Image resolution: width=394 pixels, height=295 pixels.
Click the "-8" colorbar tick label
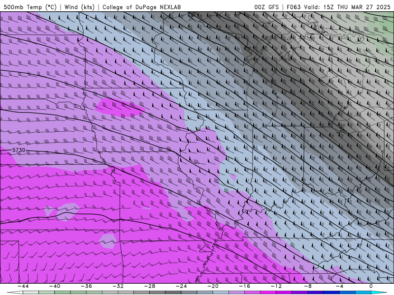[x=308, y=286]
